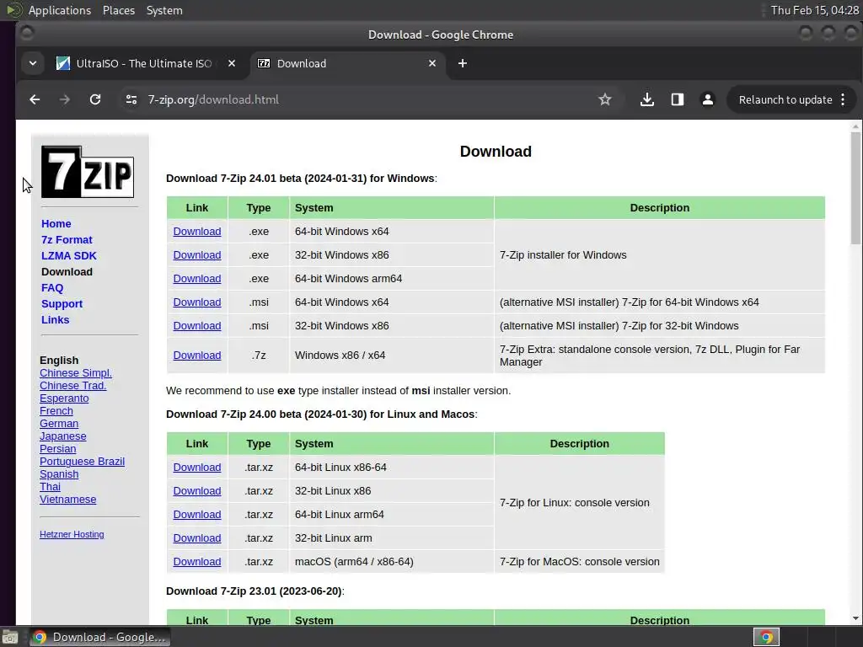
Task: Open the System menu
Action: pos(164,10)
